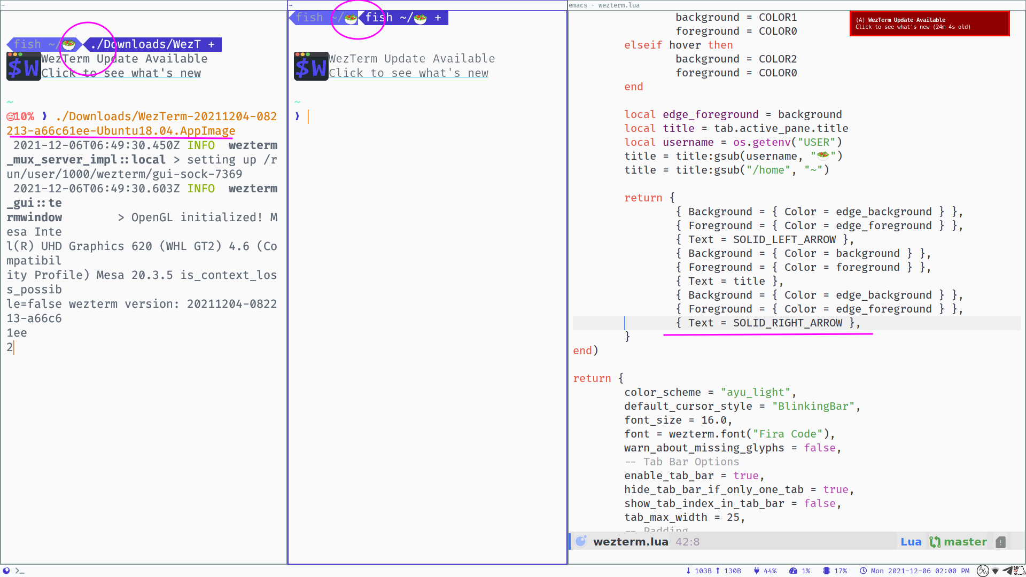The image size is (1026, 577).
Task: Click the Lua mode name in the modeline
Action: coord(910,542)
